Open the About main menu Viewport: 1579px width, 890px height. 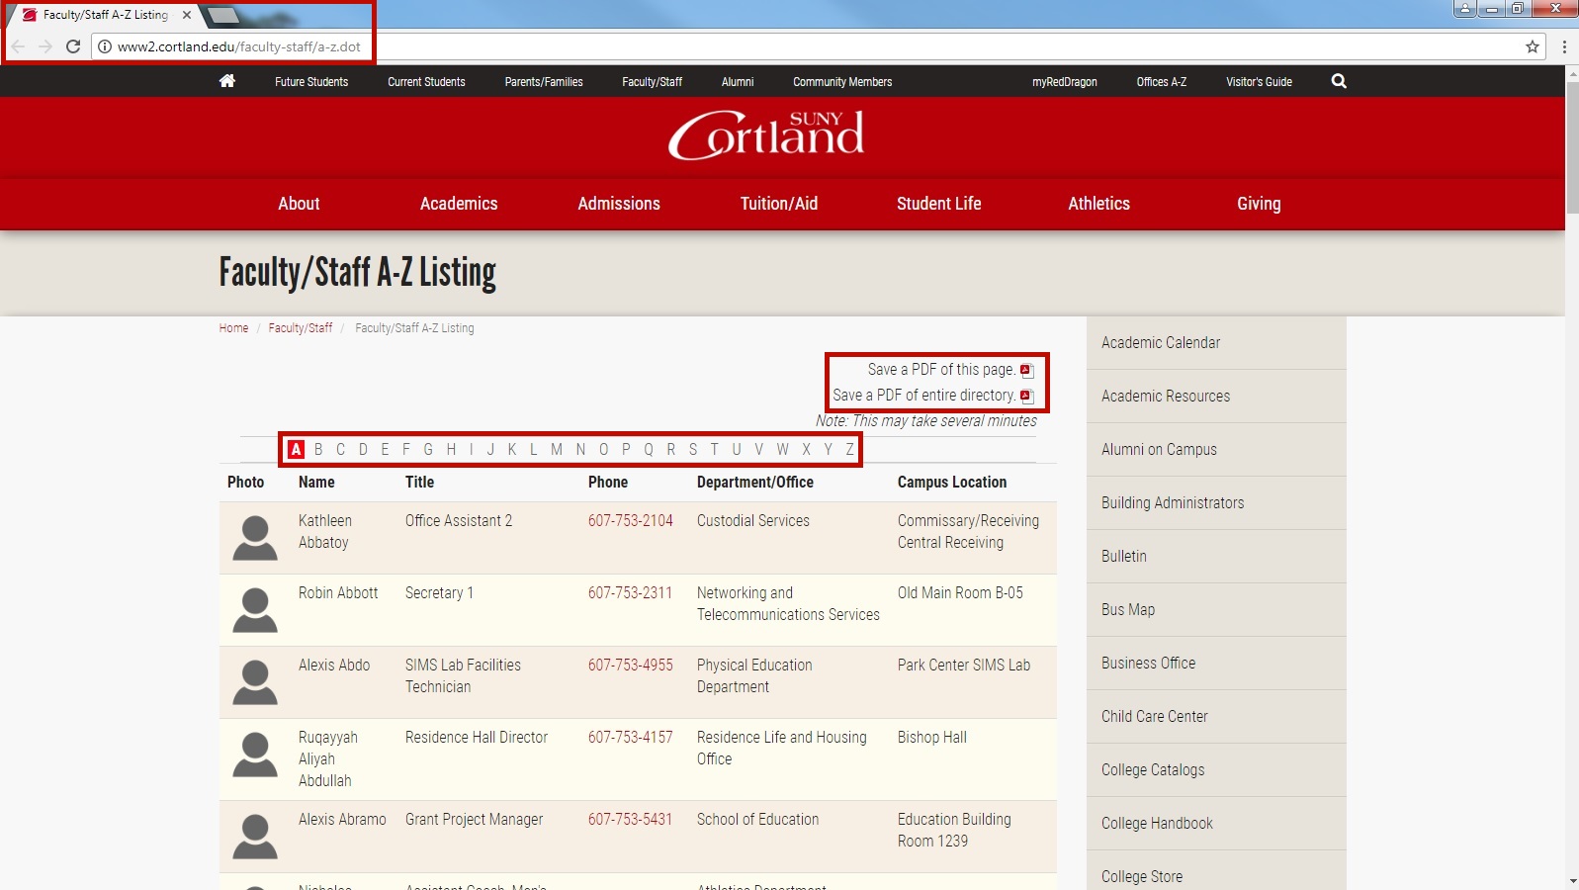click(x=299, y=204)
